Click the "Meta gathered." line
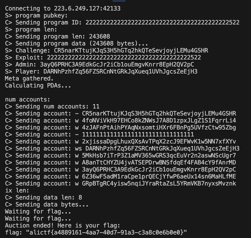Image resolution: width=251 pixels, height=238 pixels. tap(29, 78)
